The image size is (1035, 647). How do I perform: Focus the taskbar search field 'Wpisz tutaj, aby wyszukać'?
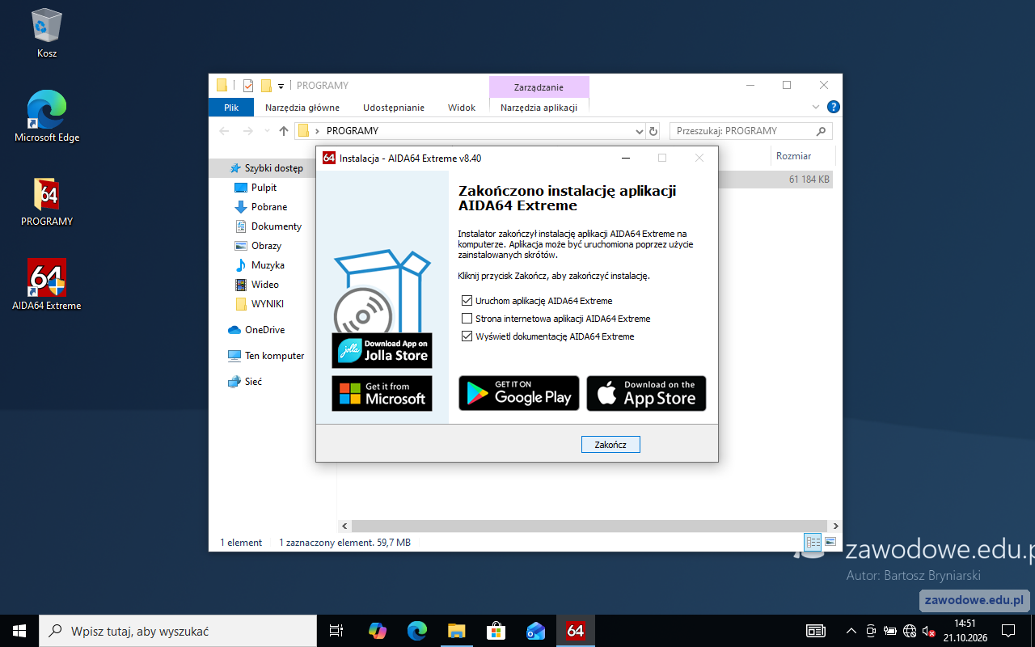pos(178,631)
